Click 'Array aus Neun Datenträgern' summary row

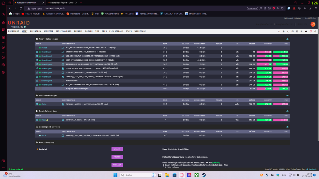tap(162, 89)
